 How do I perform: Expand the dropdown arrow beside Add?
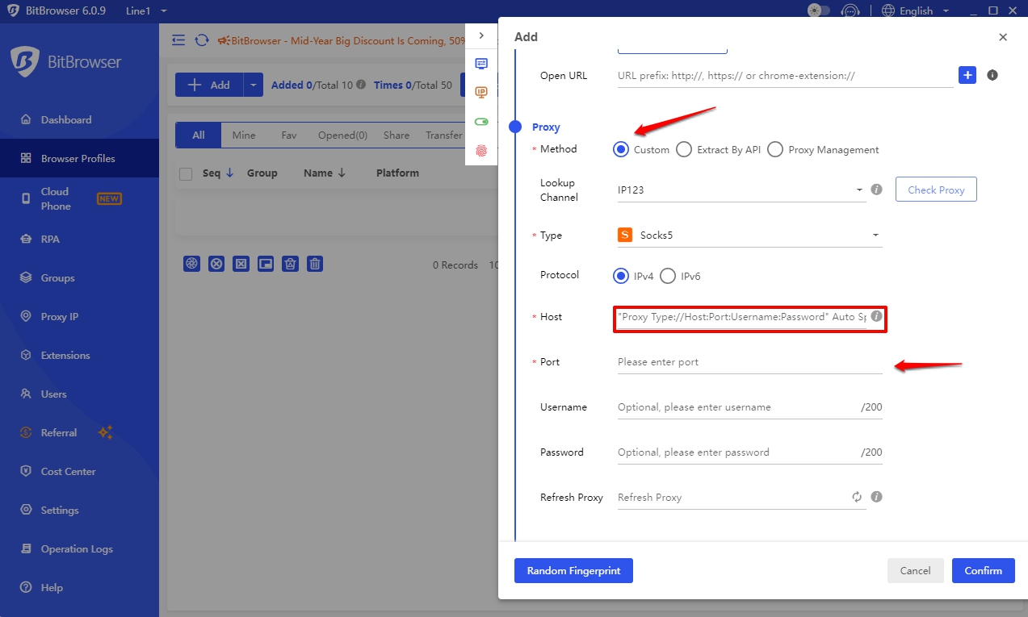coord(254,85)
